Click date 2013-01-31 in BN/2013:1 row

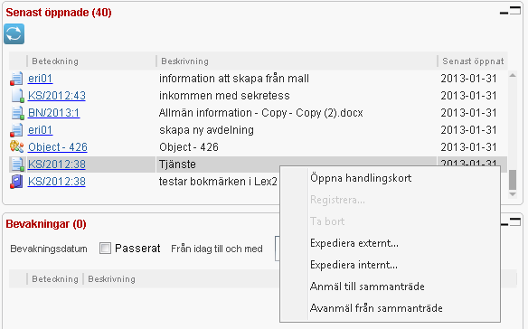[x=468, y=113]
